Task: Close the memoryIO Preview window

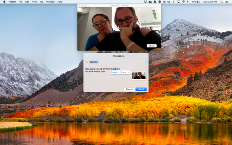Action: [80, 5]
